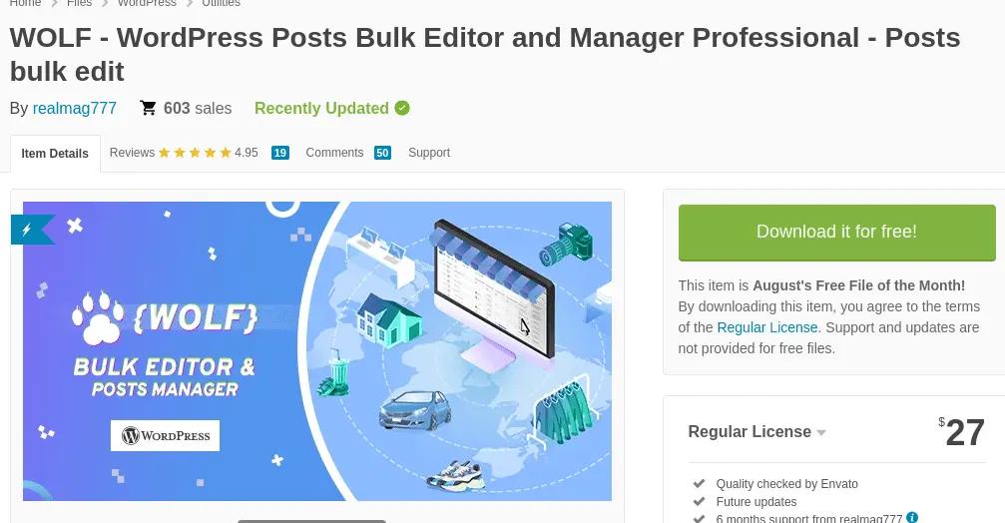Image resolution: width=1005 pixels, height=523 pixels.
Task: Expand the Regular License dropdown arrow
Action: pyautogui.click(x=821, y=432)
